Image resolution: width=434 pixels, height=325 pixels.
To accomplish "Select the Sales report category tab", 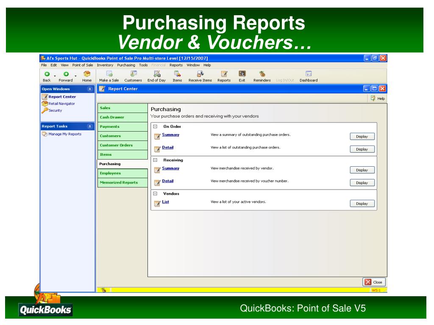I will 122,108.
